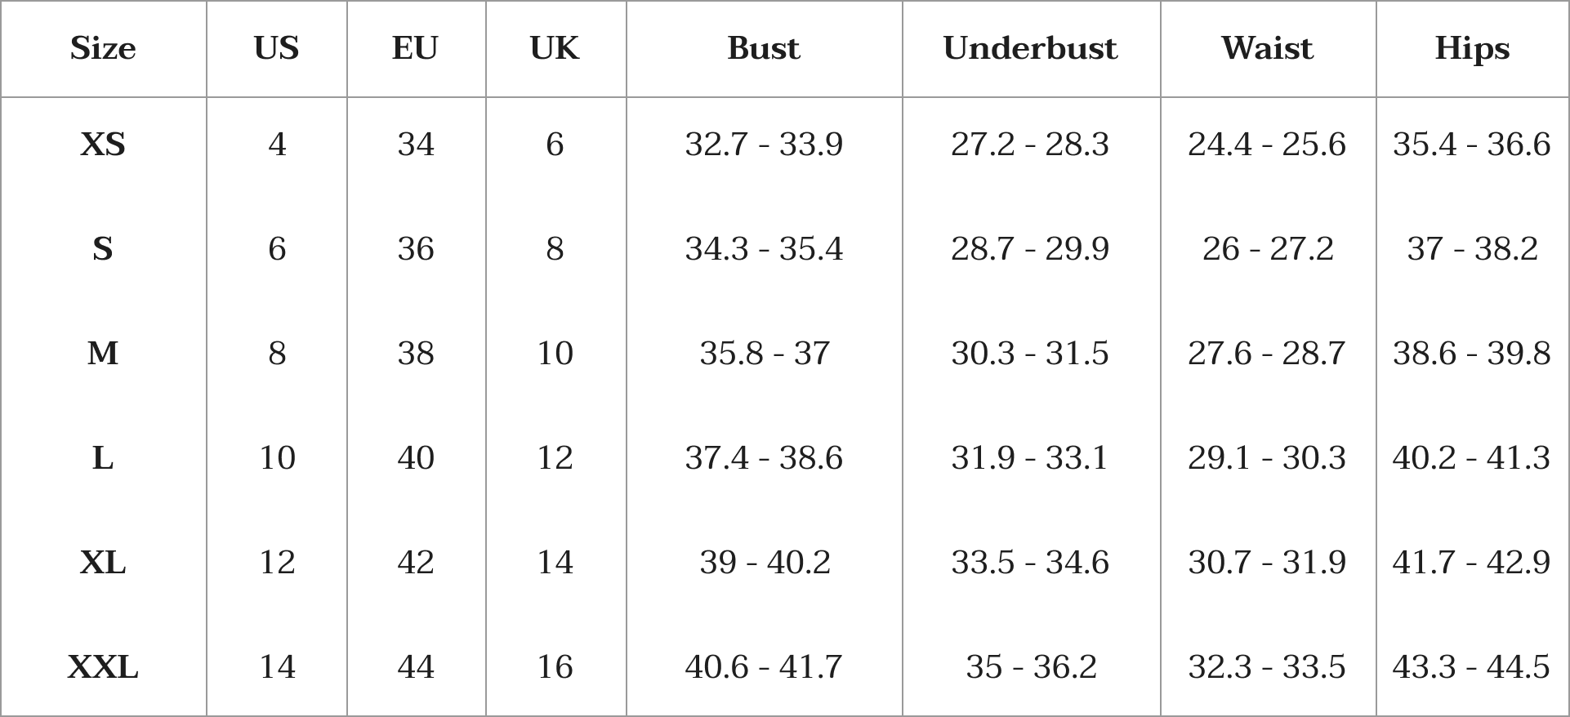
Task: Select the M size label
Action: point(103,354)
